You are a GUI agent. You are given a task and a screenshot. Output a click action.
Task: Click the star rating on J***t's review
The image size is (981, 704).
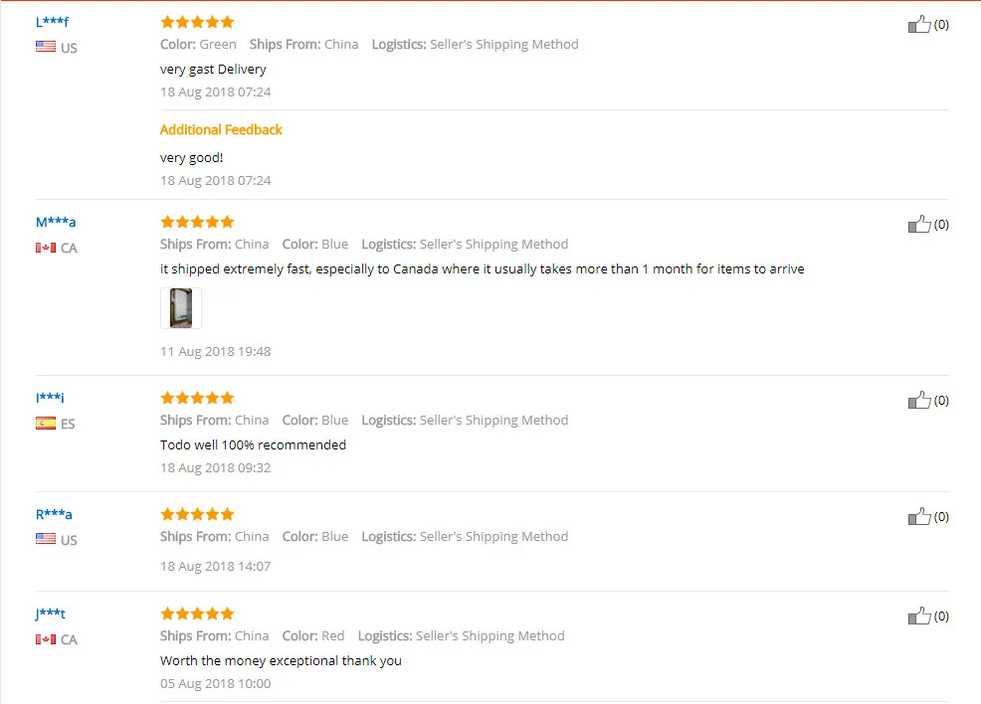[197, 614]
